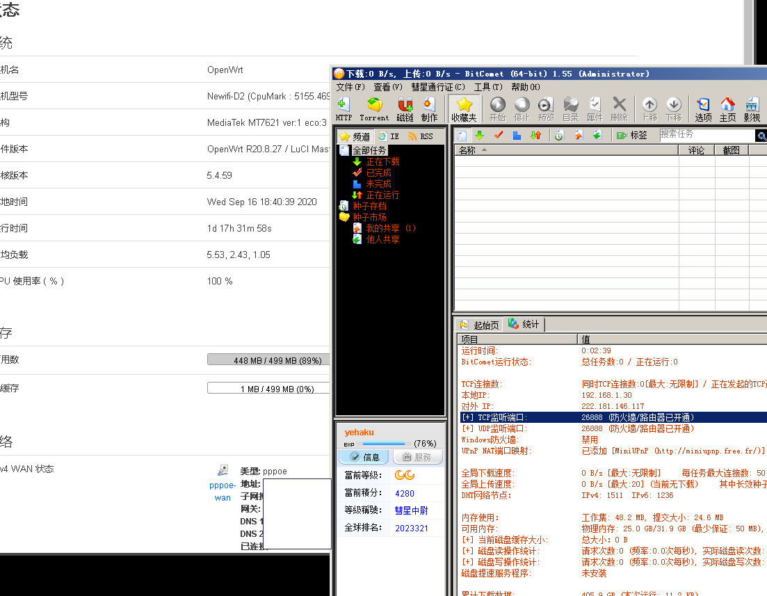Go to BitComet homepage (主页)
This screenshot has height=596, width=767.
pos(727,108)
